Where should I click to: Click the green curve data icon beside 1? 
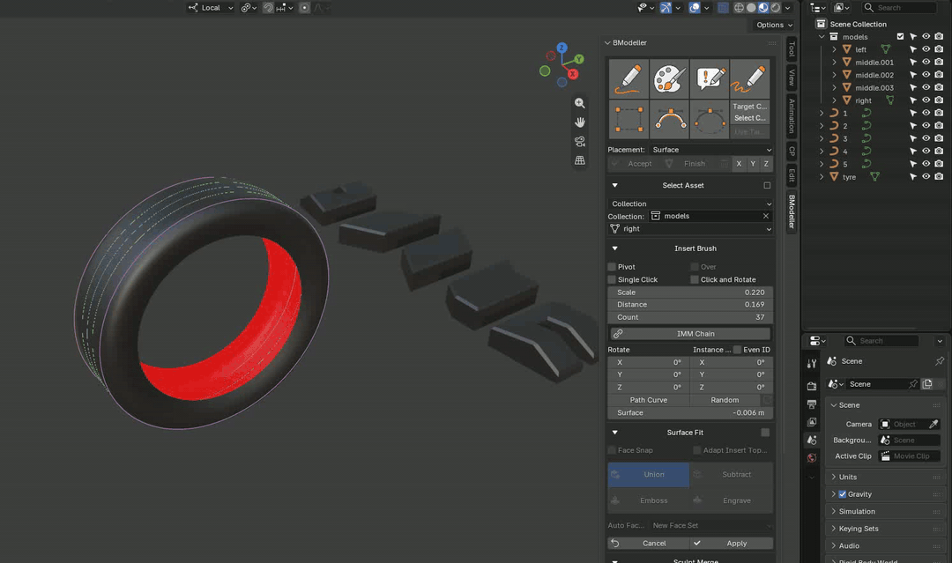click(866, 114)
